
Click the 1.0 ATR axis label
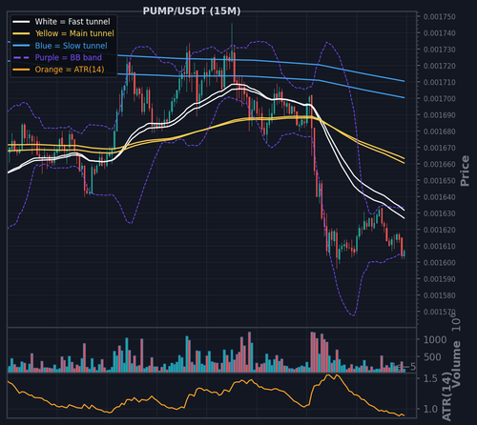[x=430, y=410]
